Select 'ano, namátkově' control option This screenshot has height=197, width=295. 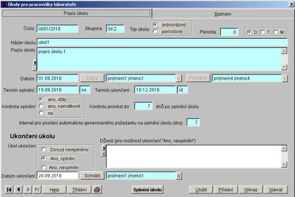coord(41,106)
